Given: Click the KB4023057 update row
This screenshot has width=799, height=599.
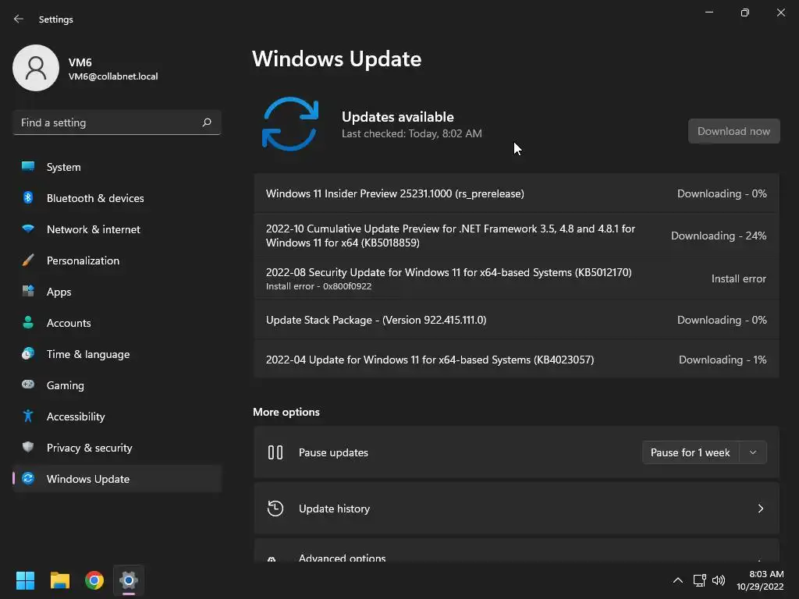Looking at the screenshot, I should [x=517, y=360].
